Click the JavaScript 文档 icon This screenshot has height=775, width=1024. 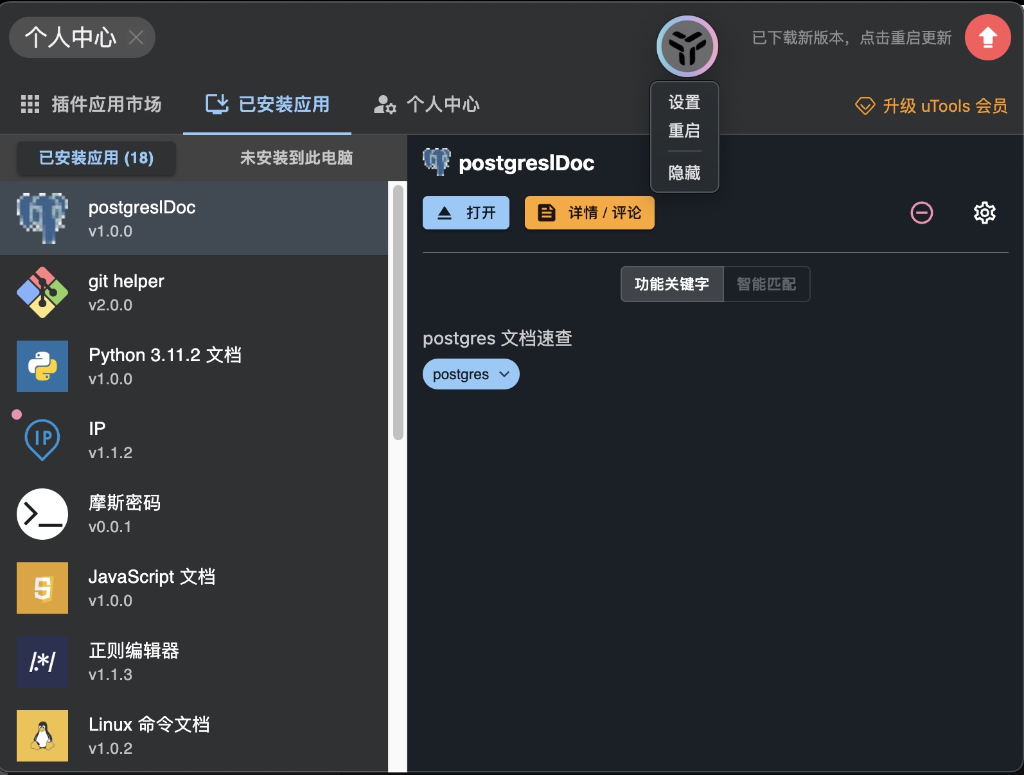pos(42,588)
